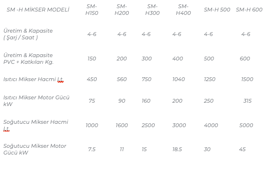The image size is (272, 179).
Task: Click the 7.5 value in last row
Action: [x=92, y=149]
